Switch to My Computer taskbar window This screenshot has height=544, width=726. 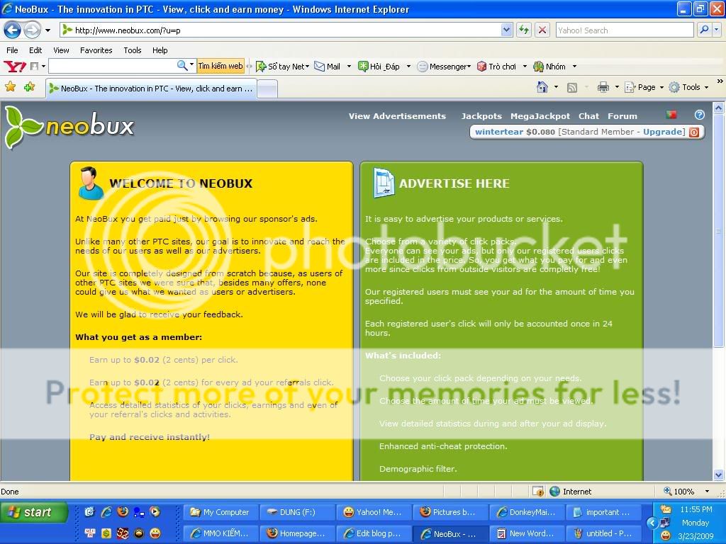point(220,512)
